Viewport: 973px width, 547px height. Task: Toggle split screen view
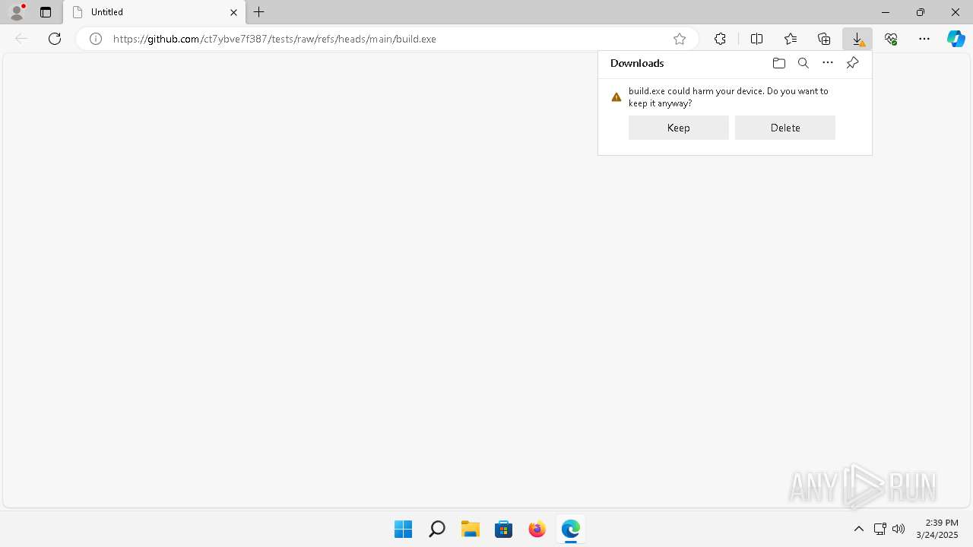(756, 39)
